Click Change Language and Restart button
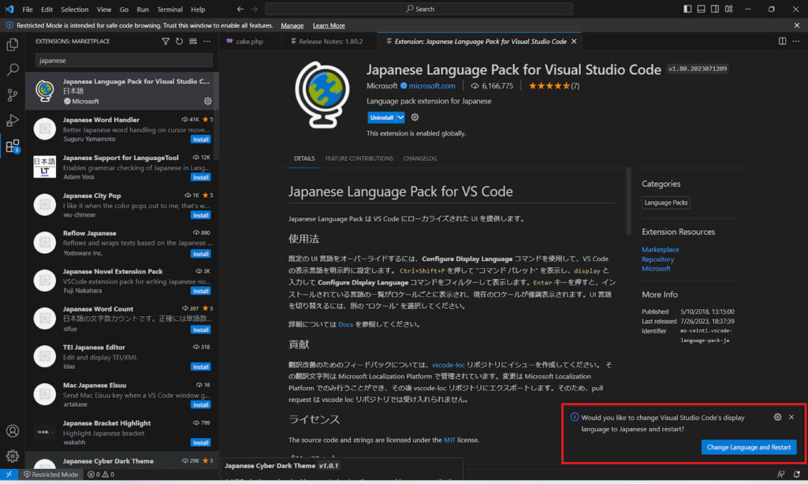The height and width of the screenshot is (484, 808). coord(749,447)
